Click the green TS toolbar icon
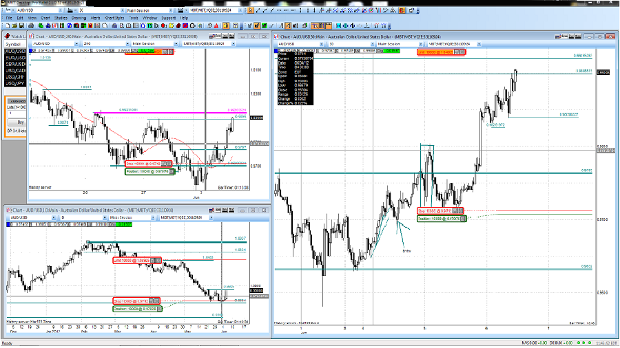The height and width of the screenshot is (348, 620). [x=149, y=25]
